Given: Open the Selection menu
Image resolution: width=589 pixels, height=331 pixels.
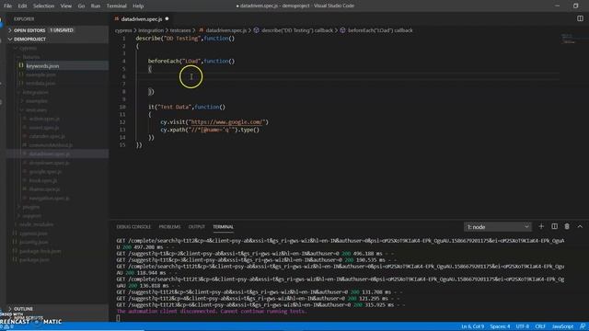Looking at the screenshot, I should [43, 6].
